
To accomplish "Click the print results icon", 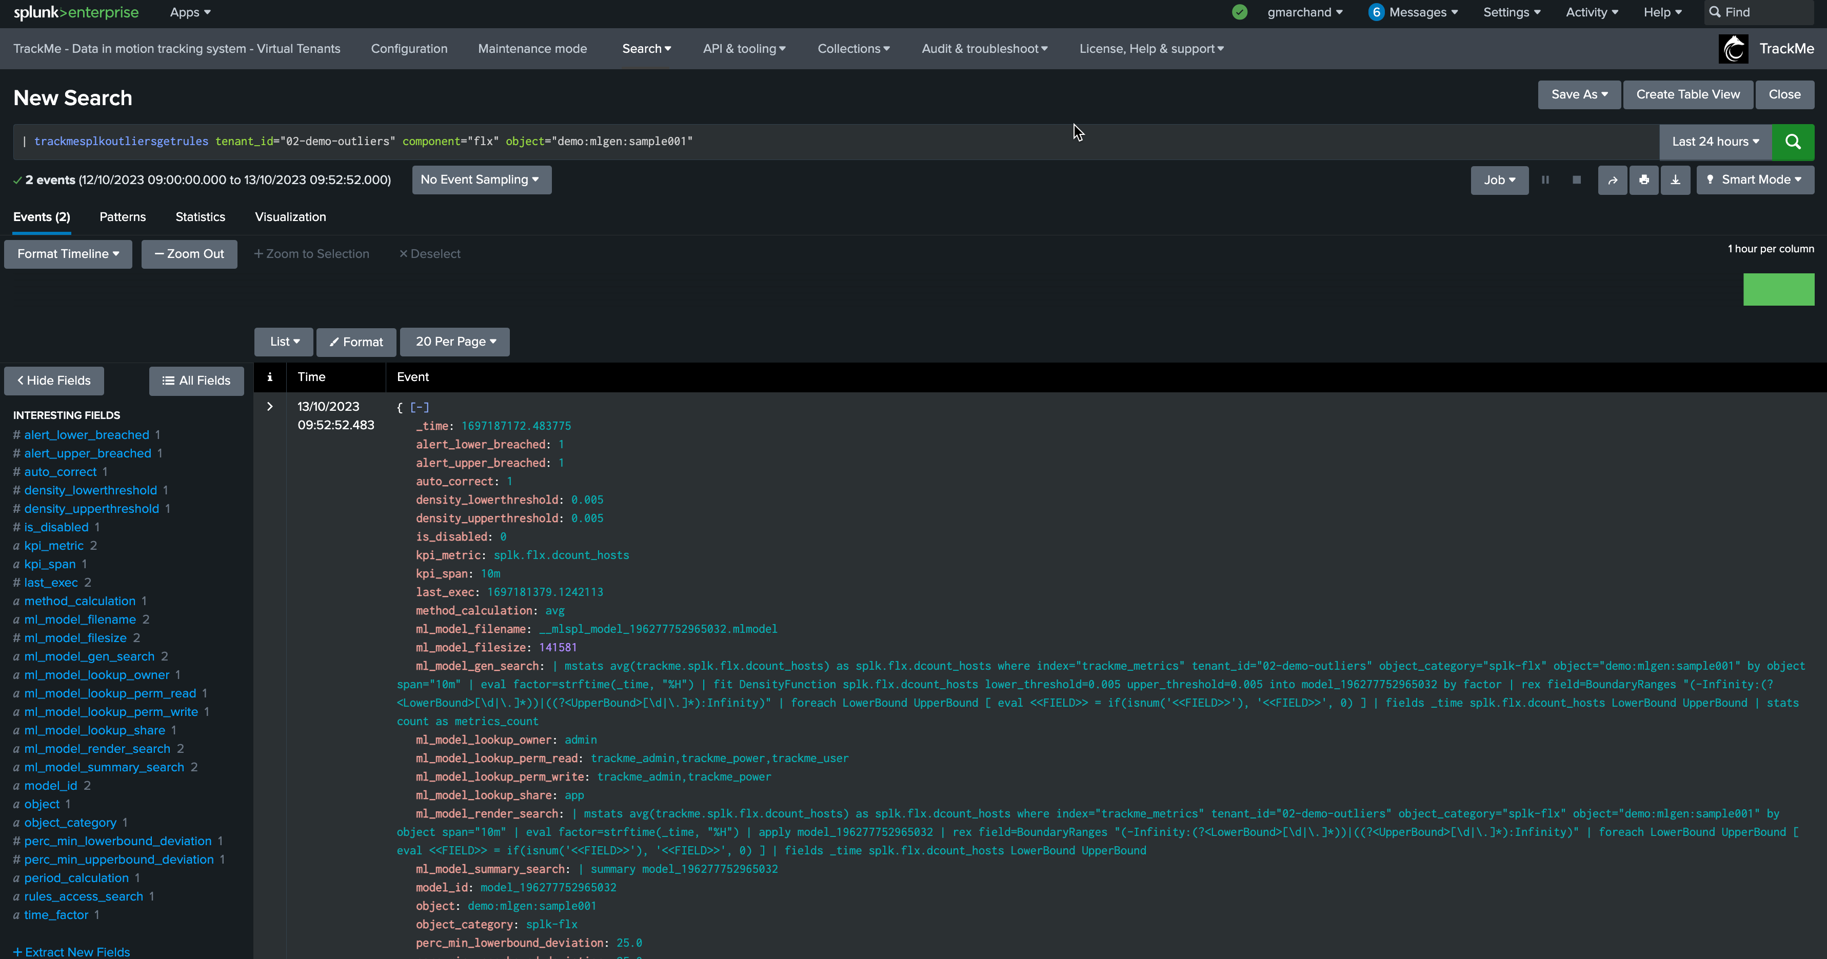I will pos(1643,180).
